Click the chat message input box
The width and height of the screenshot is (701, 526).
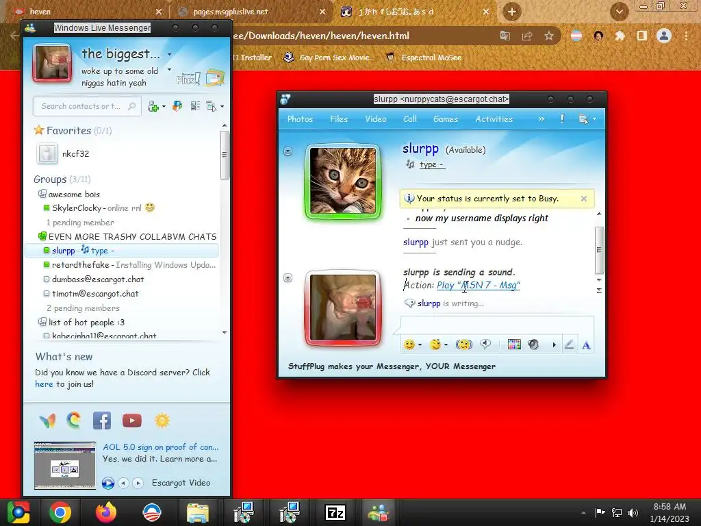pos(497,324)
